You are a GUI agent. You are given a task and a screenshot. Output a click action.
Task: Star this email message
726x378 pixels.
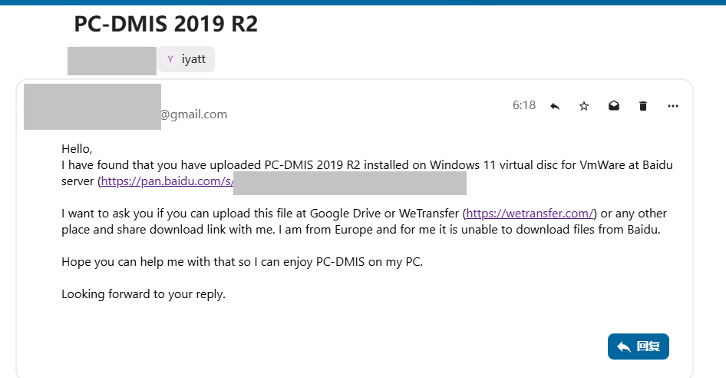584,106
